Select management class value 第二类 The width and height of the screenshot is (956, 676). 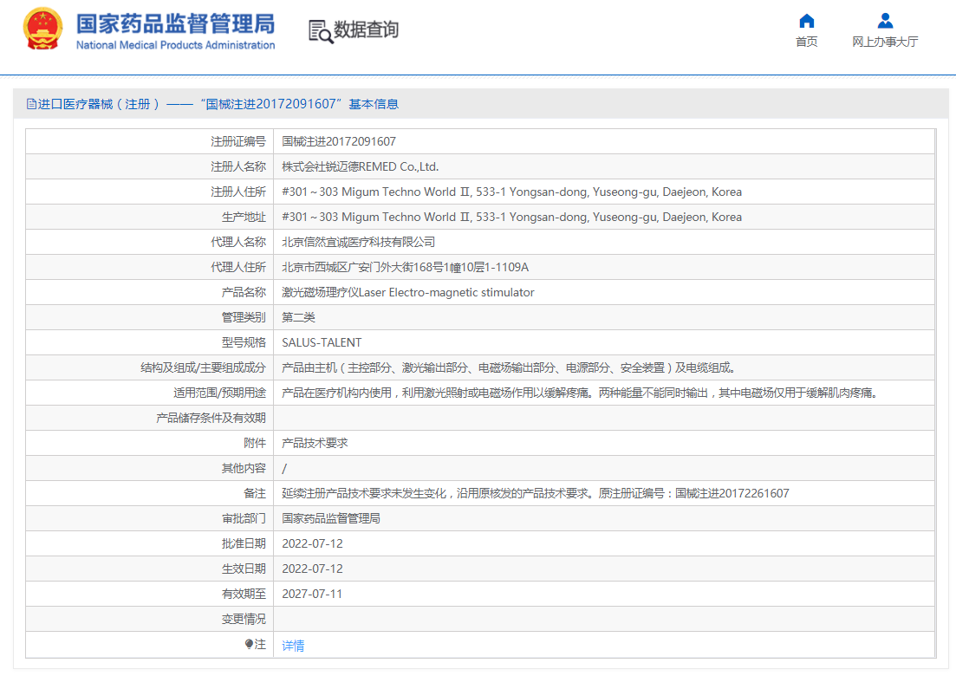coord(299,317)
